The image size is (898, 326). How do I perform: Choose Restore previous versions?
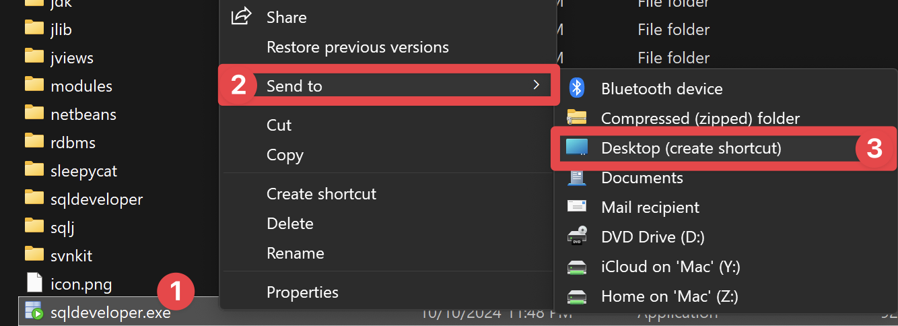[x=357, y=47]
